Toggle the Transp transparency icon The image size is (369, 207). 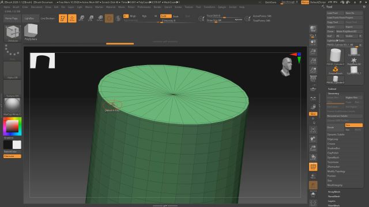click(x=313, y=177)
